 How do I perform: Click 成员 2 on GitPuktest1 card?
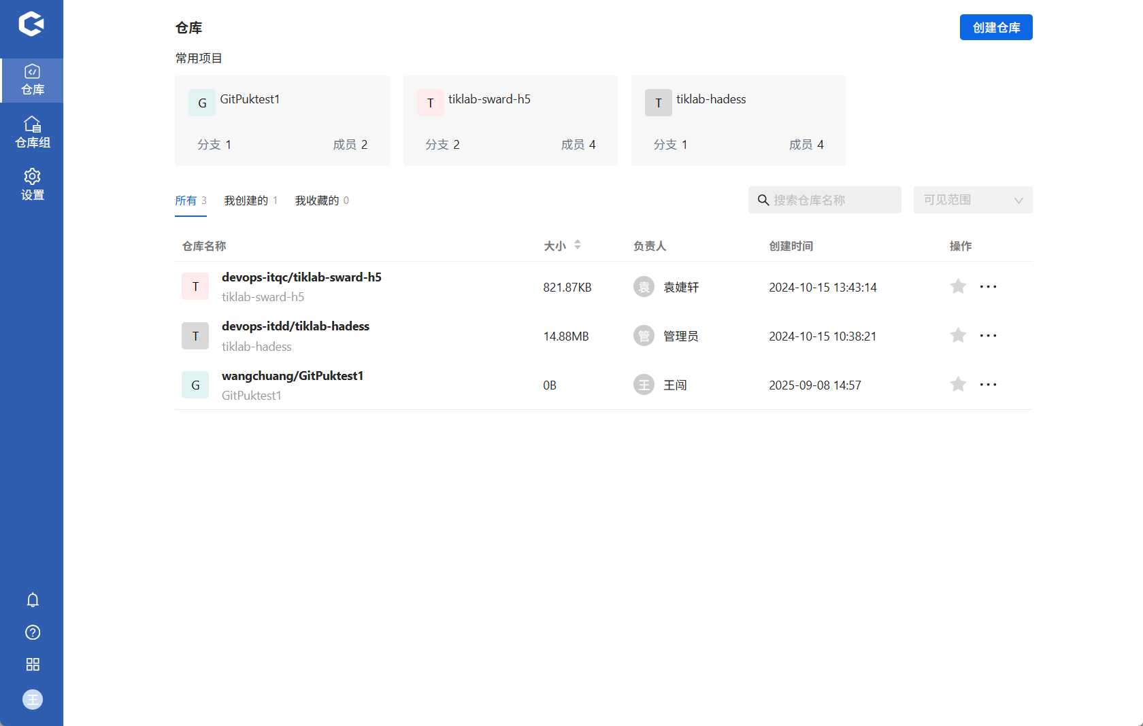[350, 145]
